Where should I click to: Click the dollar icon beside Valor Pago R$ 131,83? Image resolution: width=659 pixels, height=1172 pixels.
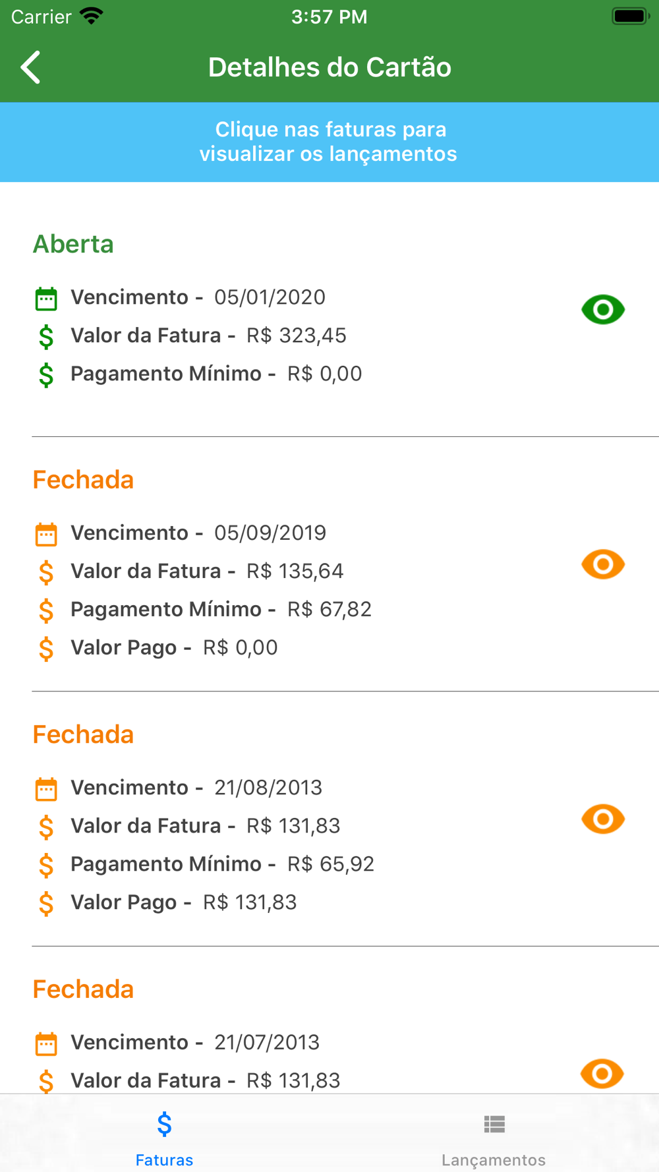click(x=46, y=903)
